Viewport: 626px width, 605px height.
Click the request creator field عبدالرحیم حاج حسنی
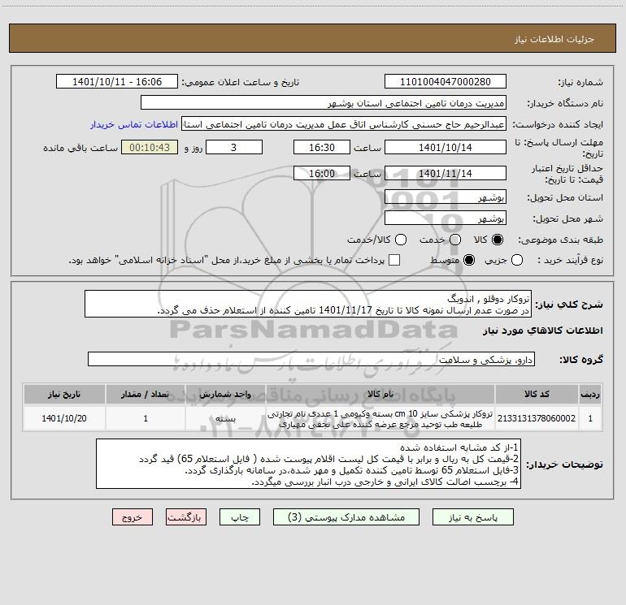point(344,124)
